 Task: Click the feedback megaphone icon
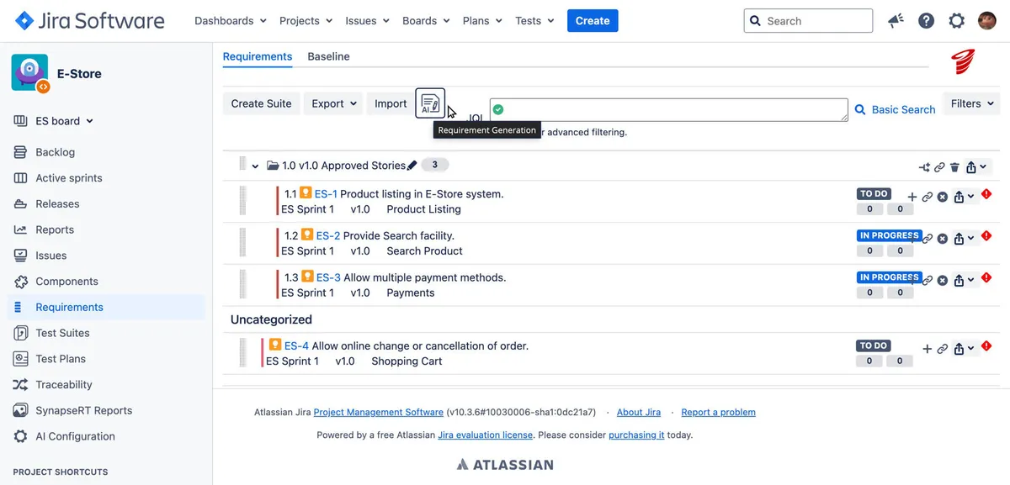point(896,21)
